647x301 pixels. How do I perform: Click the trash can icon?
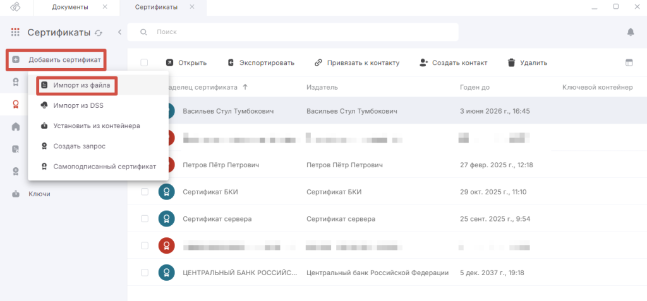tap(512, 62)
